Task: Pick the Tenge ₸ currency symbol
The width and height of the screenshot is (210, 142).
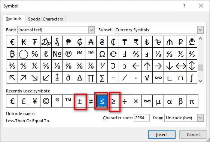Action: (x=125, y=42)
